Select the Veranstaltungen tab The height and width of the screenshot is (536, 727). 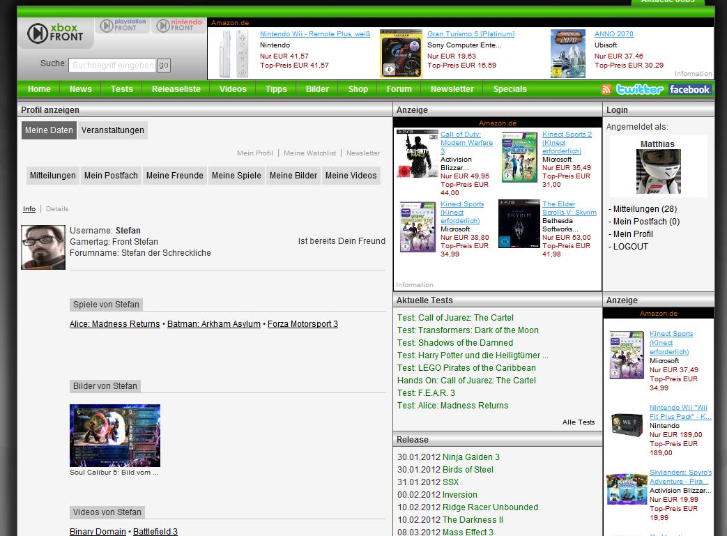coord(113,130)
